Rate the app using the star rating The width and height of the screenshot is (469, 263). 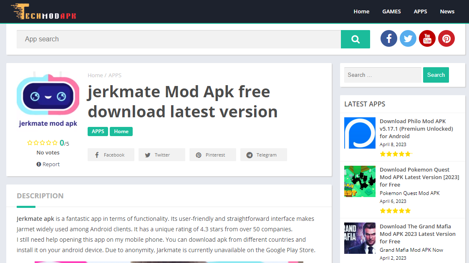[x=42, y=143]
